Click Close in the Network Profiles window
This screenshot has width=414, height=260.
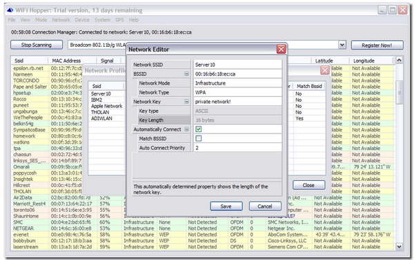[308, 185]
